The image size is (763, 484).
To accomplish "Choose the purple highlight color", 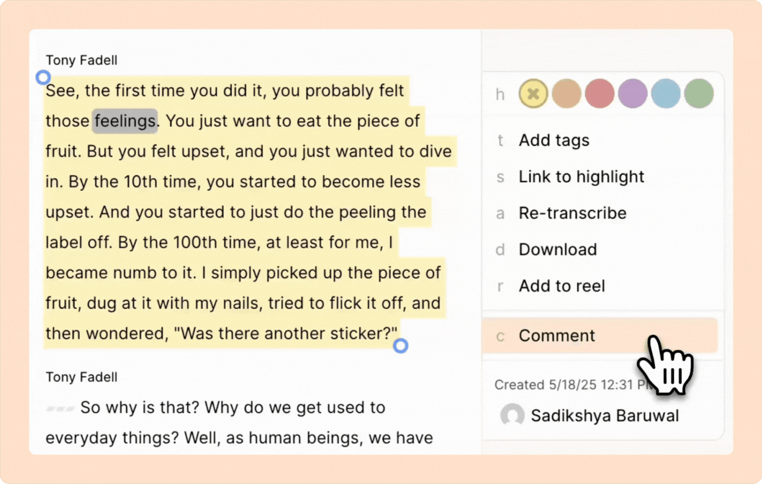I will click(x=632, y=93).
